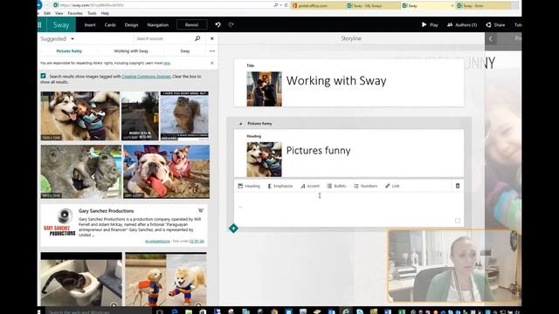Viewport: 559px width, 314px height.
Task: Open the copyright 'here' link
Action: pos(167,63)
